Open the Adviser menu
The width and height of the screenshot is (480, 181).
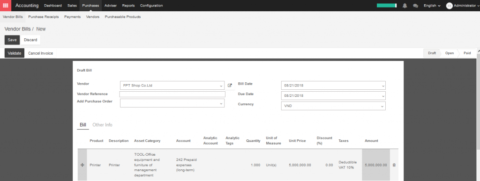(x=111, y=6)
